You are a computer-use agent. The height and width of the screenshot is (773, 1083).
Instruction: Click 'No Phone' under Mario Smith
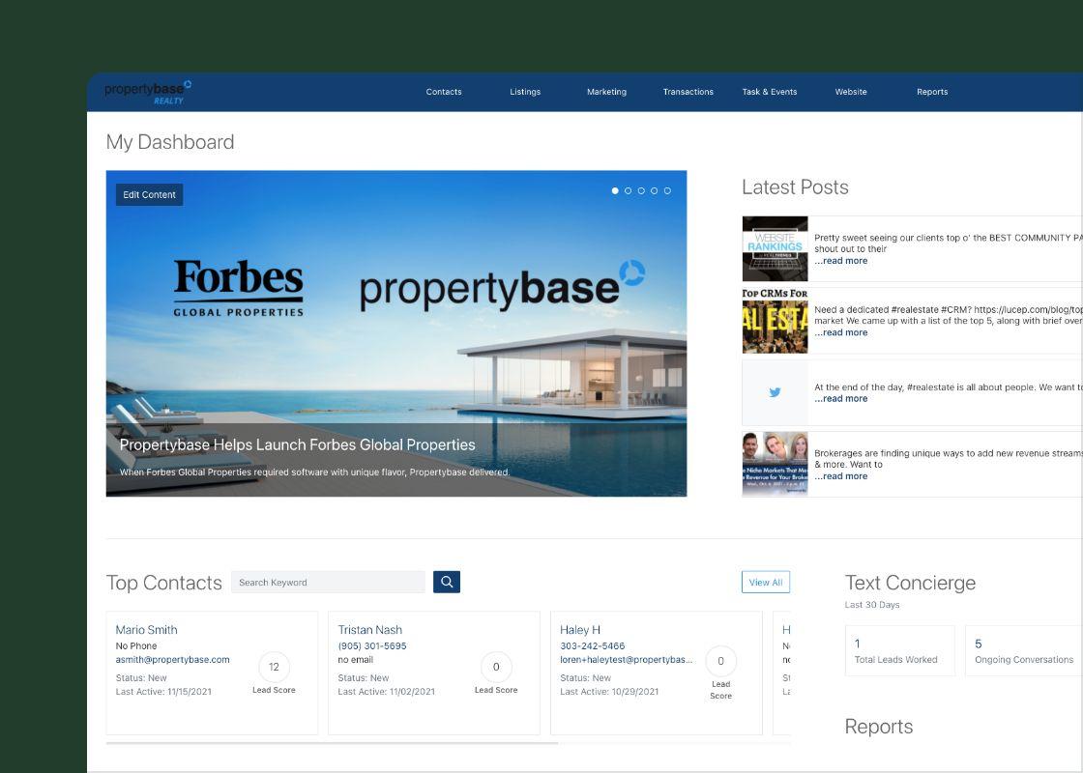(x=136, y=646)
